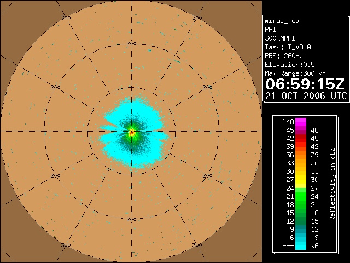Click the 200 km label on south axis
The height and width of the screenshot is (263, 350).
click(131, 219)
